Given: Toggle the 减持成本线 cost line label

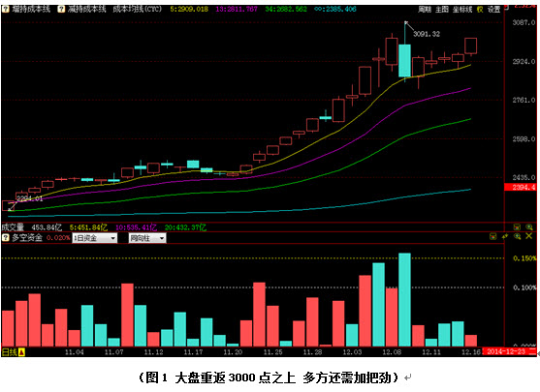Looking at the screenshot, I should tap(87, 9).
